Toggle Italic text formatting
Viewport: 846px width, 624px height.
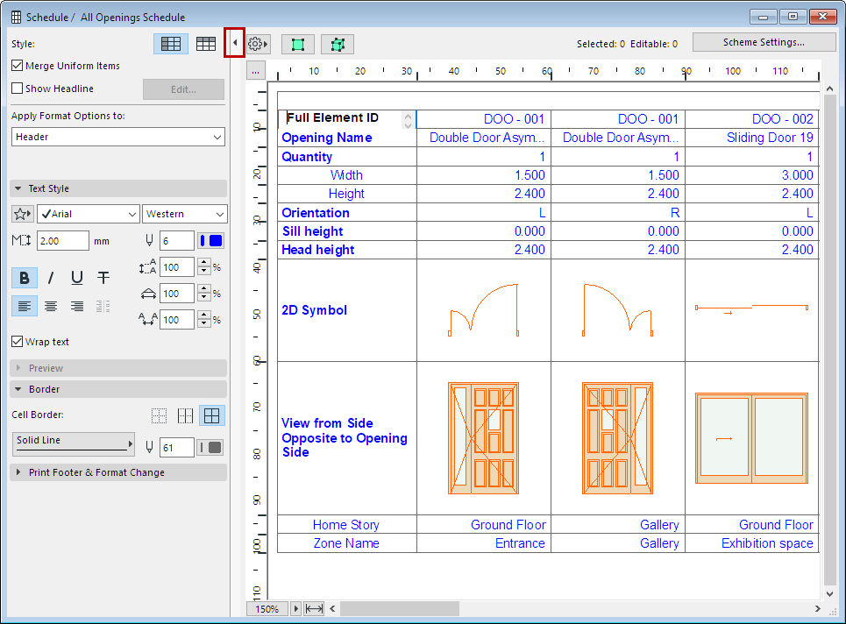51,278
